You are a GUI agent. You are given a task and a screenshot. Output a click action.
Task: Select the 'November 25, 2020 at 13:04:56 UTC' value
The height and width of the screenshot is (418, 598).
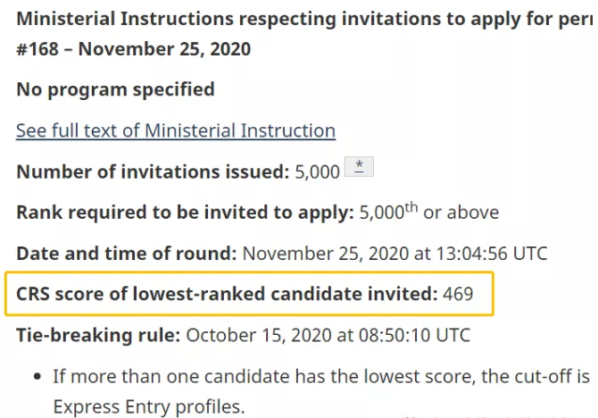click(x=395, y=254)
